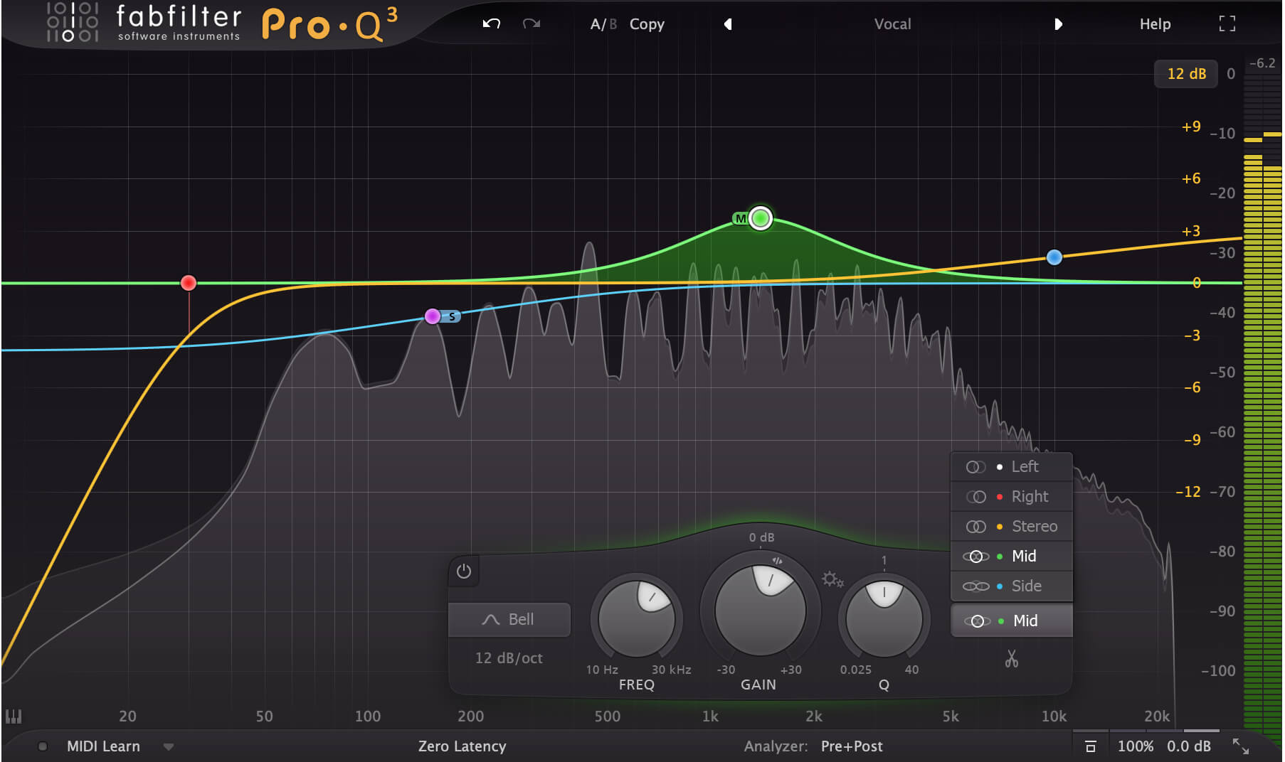The image size is (1285, 762).
Task: Open the Help menu
Action: [x=1155, y=23]
